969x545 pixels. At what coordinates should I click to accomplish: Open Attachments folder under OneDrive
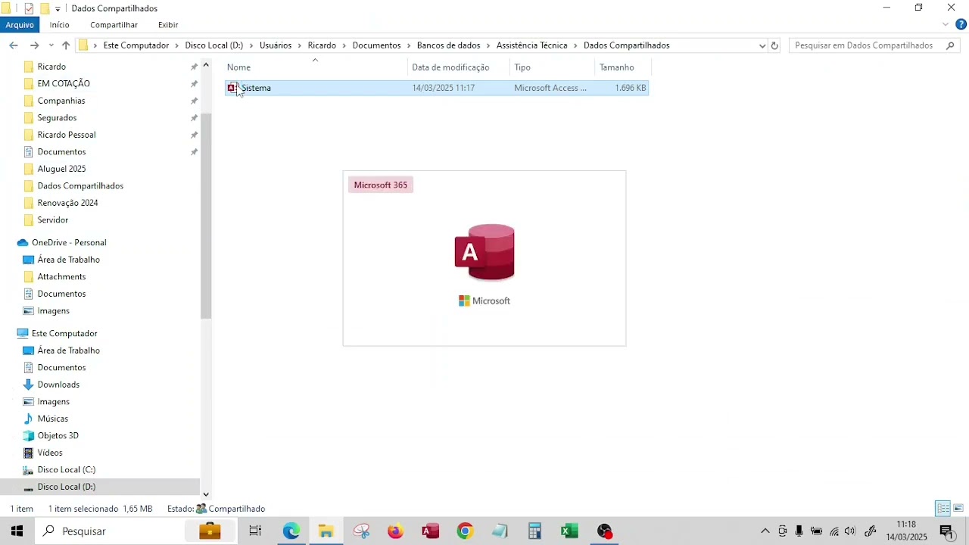click(61, 276)
